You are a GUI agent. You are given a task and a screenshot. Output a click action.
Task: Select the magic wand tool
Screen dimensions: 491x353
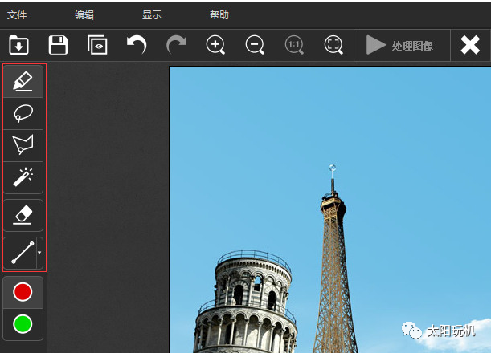(x=23, y=177)
